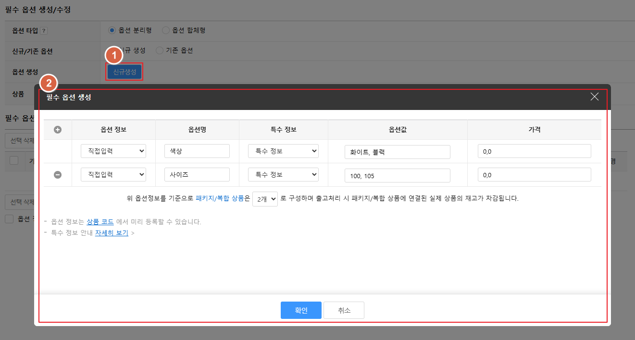Click the 패키지/복합 상품 link
The height and width of the screenshot is (340, 635).
[x=220, y=198]
